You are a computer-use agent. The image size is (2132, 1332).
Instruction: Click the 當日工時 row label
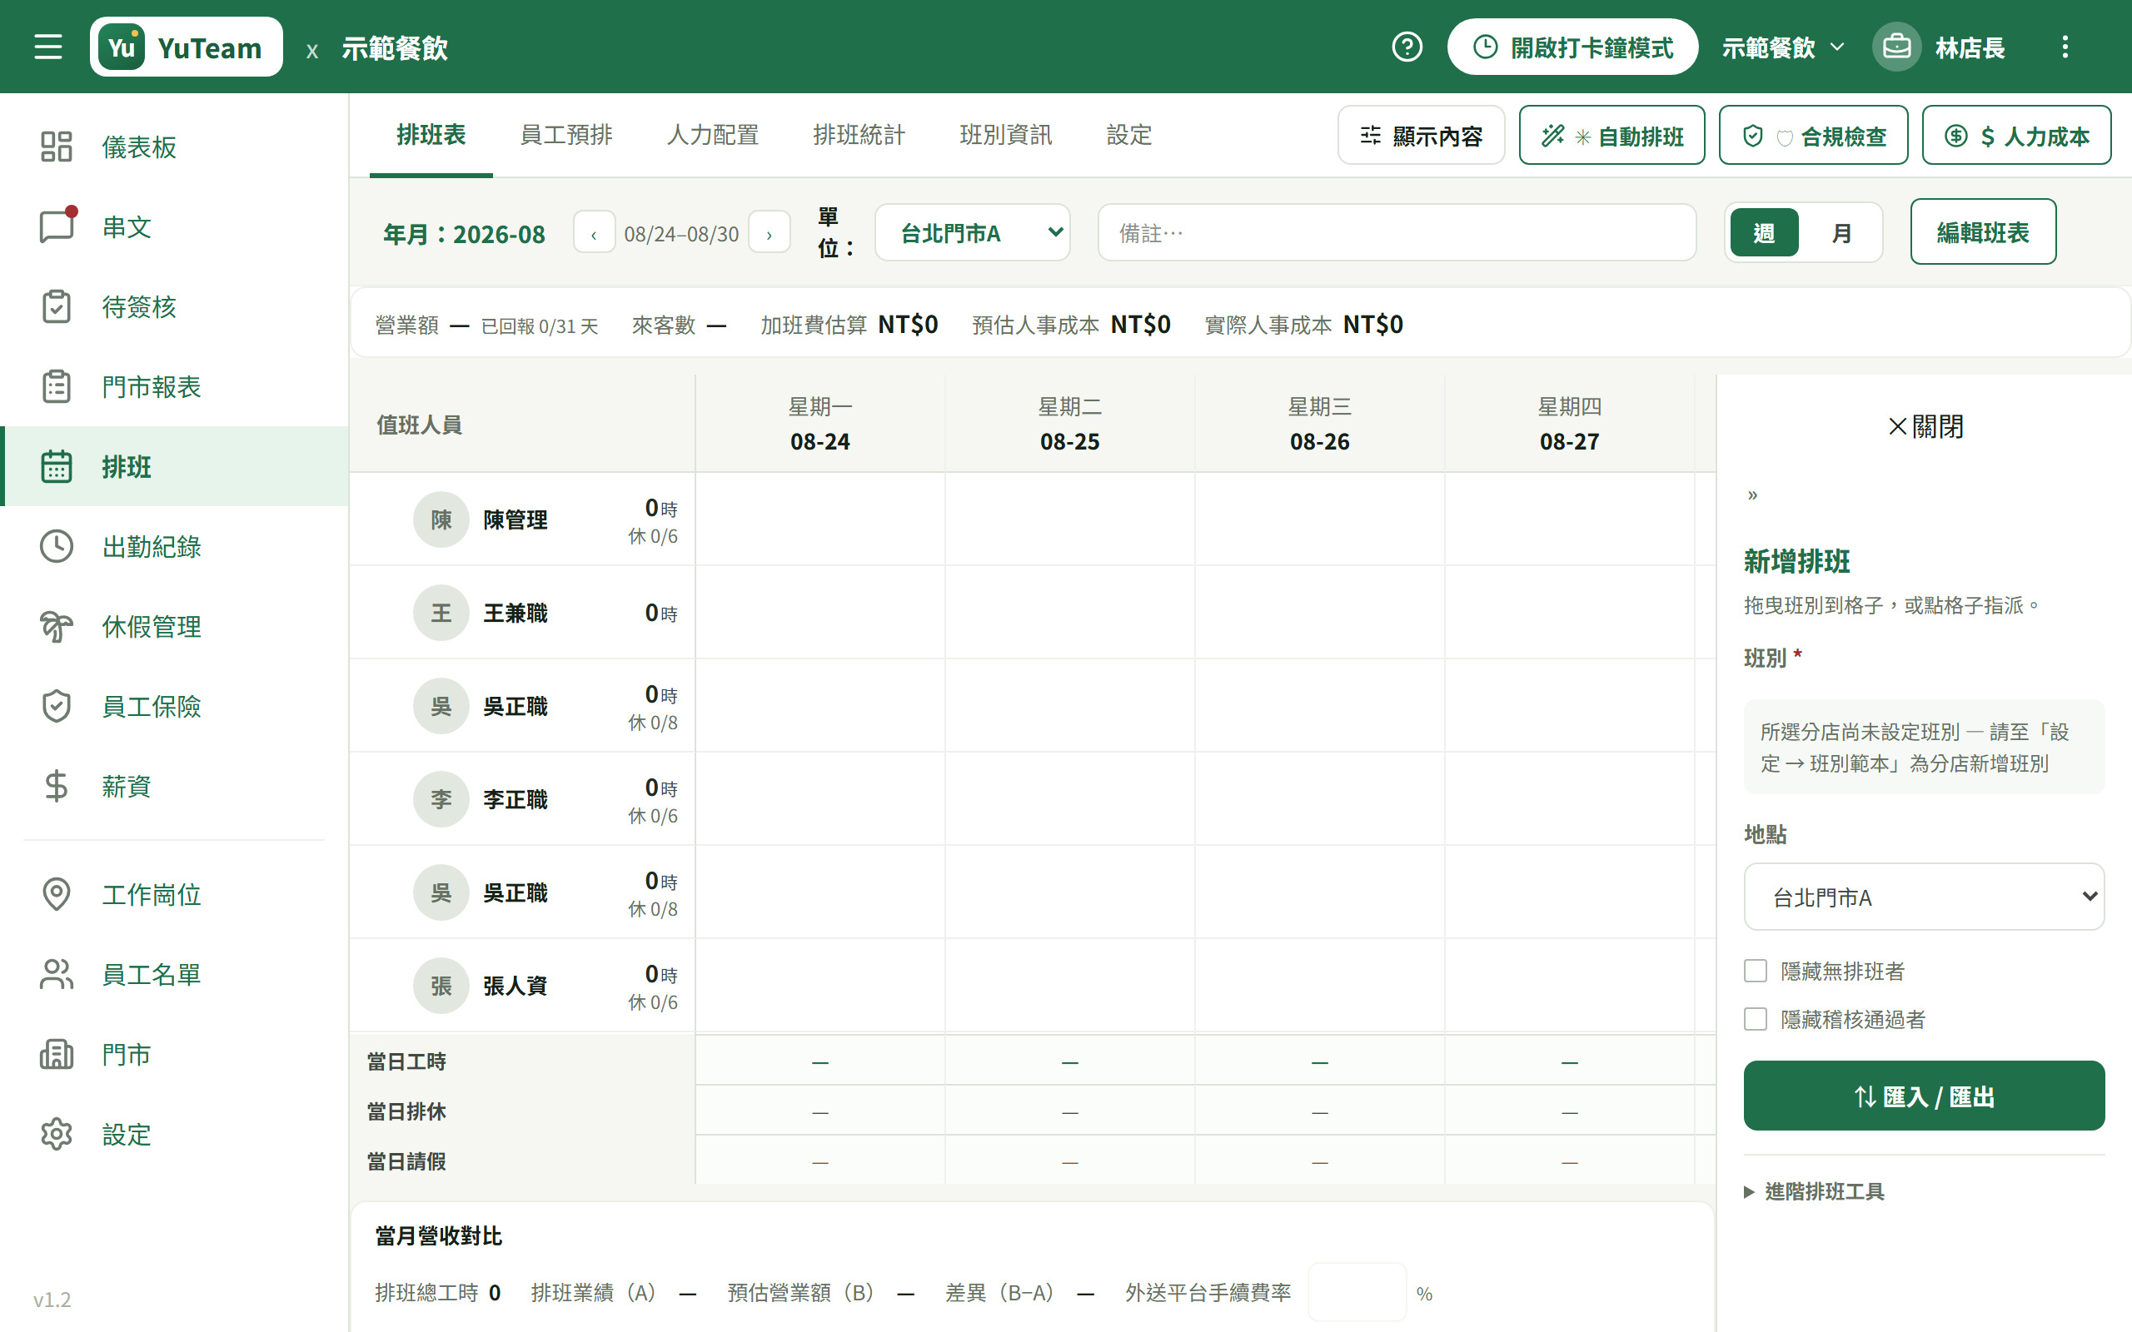pyautogui.click(x=406, y=1061)
